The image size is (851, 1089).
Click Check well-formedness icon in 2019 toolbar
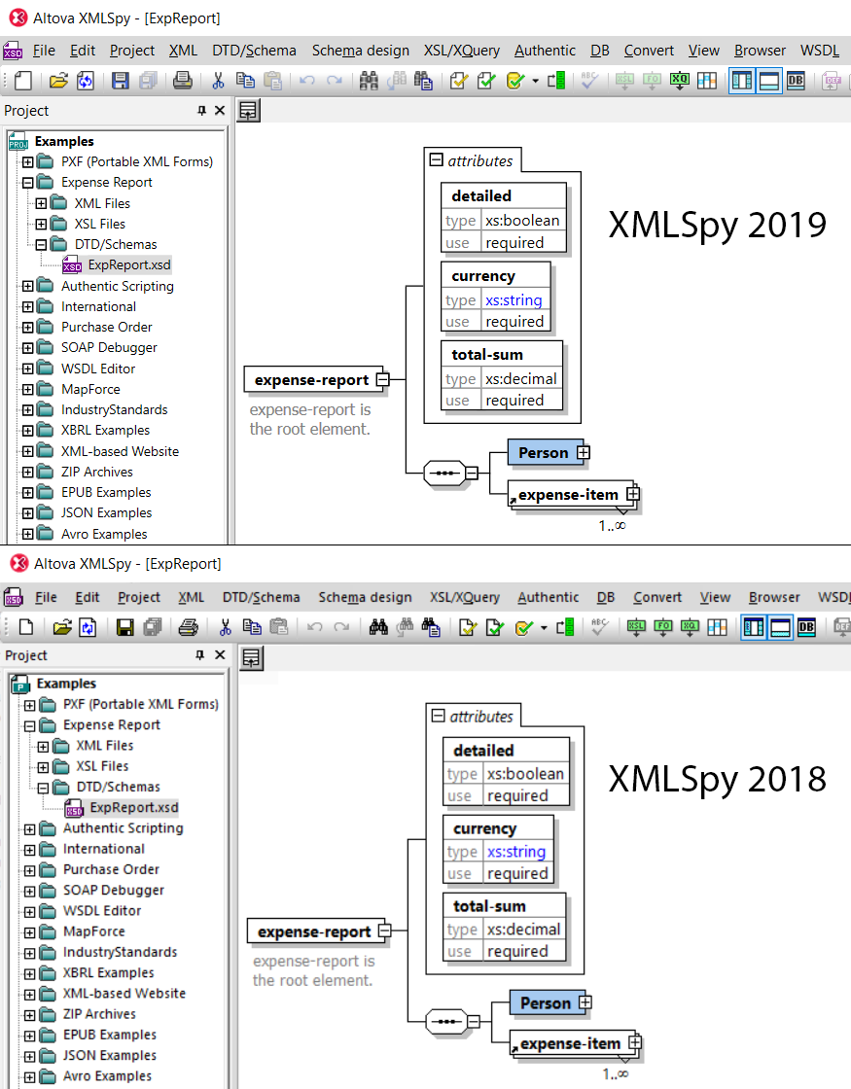[458, 81]
